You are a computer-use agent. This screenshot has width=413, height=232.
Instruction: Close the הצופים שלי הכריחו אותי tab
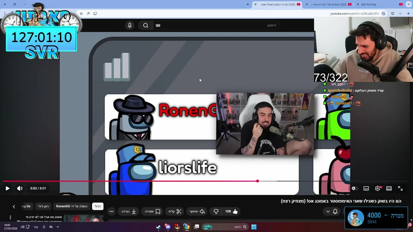click(307, 5)
